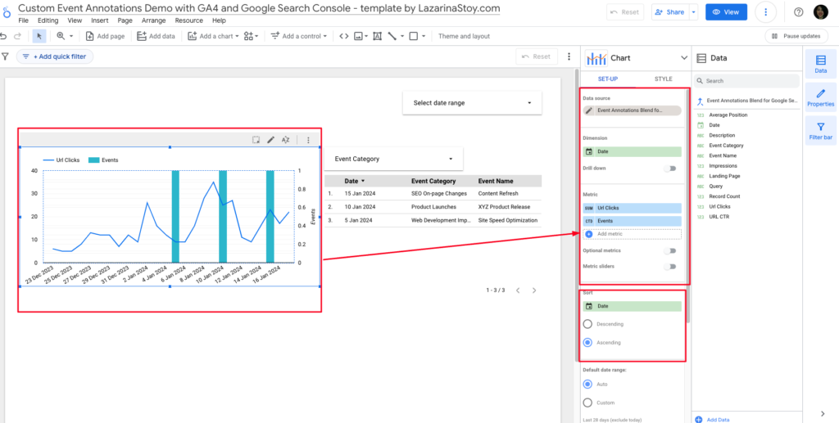Open community visualizations and components menu
This screenshot has height=423, width=839.
pos(251,36)
